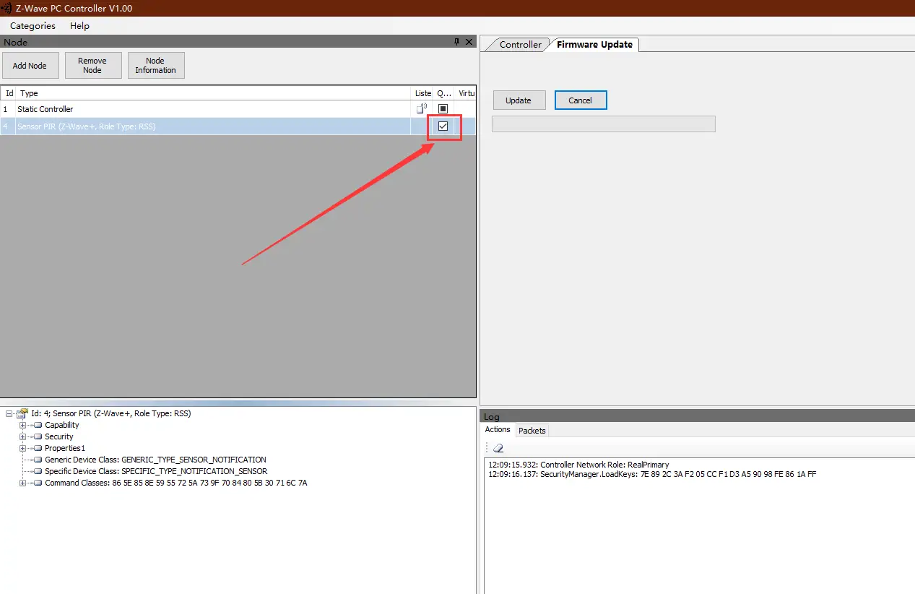
Task: Expand the Capability tree node
Action: (22, 425)
